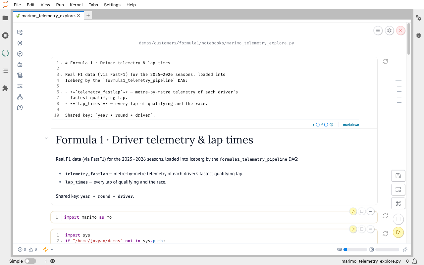The width and height of the screenshot is (424, 265).
Task: Click the info icon in the cell footer
Action: (331, 125)
